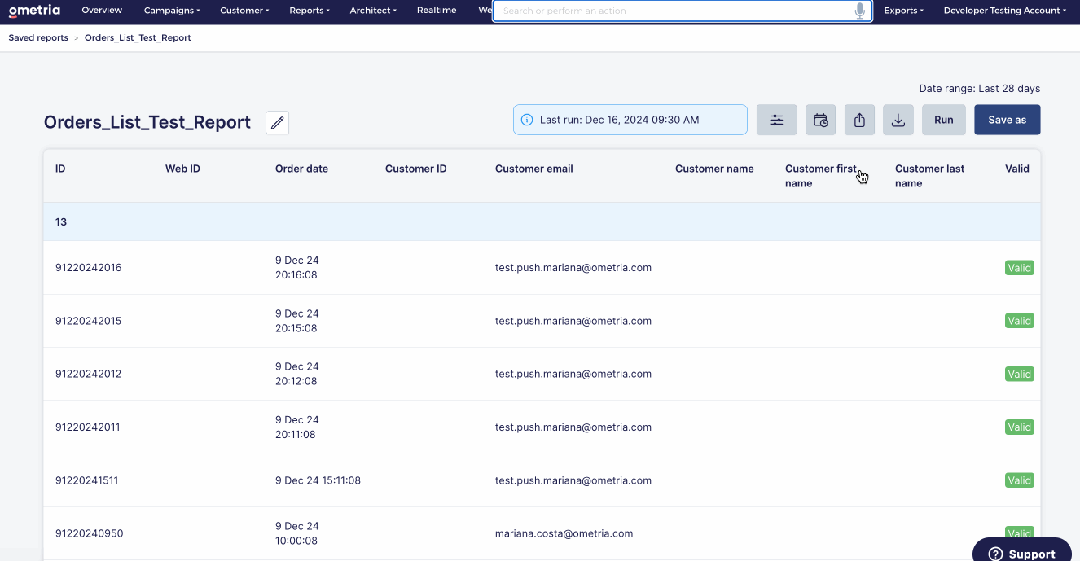Click the mariana.costa@ometria.com email cell
This screenshot has width=1080, height=561.
(x=564, y=533)
